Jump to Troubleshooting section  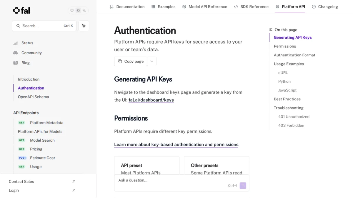tap(289, 108)
